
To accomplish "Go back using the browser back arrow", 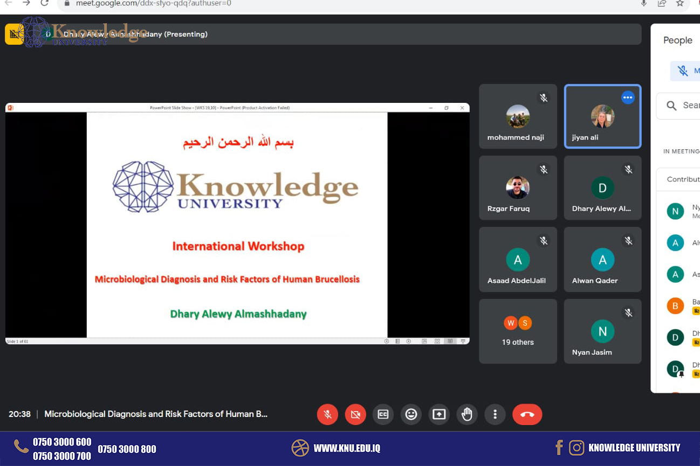I will pos(8,3).
